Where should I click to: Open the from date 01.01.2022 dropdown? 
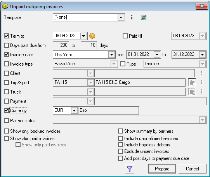click(x=157, y=55)
